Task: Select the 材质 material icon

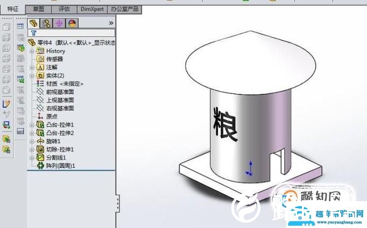Action: (40, 84)
